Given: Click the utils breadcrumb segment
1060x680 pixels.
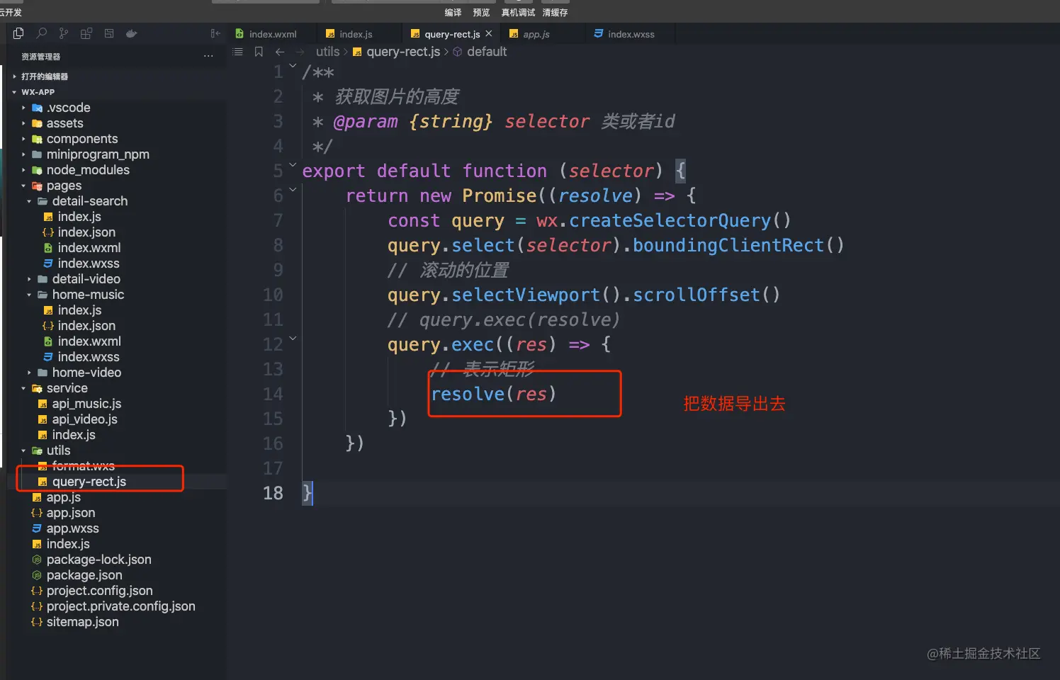Looking at the screenshot, I should coord(328,52).
